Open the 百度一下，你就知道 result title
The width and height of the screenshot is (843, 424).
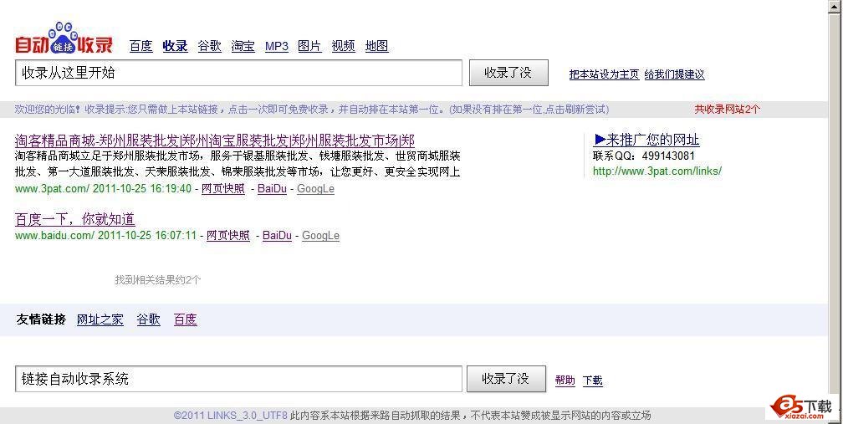click(74, 219)
